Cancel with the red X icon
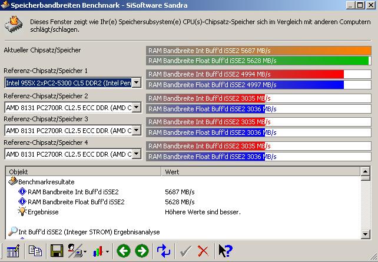The image size is (378, 262). (203, 251)
